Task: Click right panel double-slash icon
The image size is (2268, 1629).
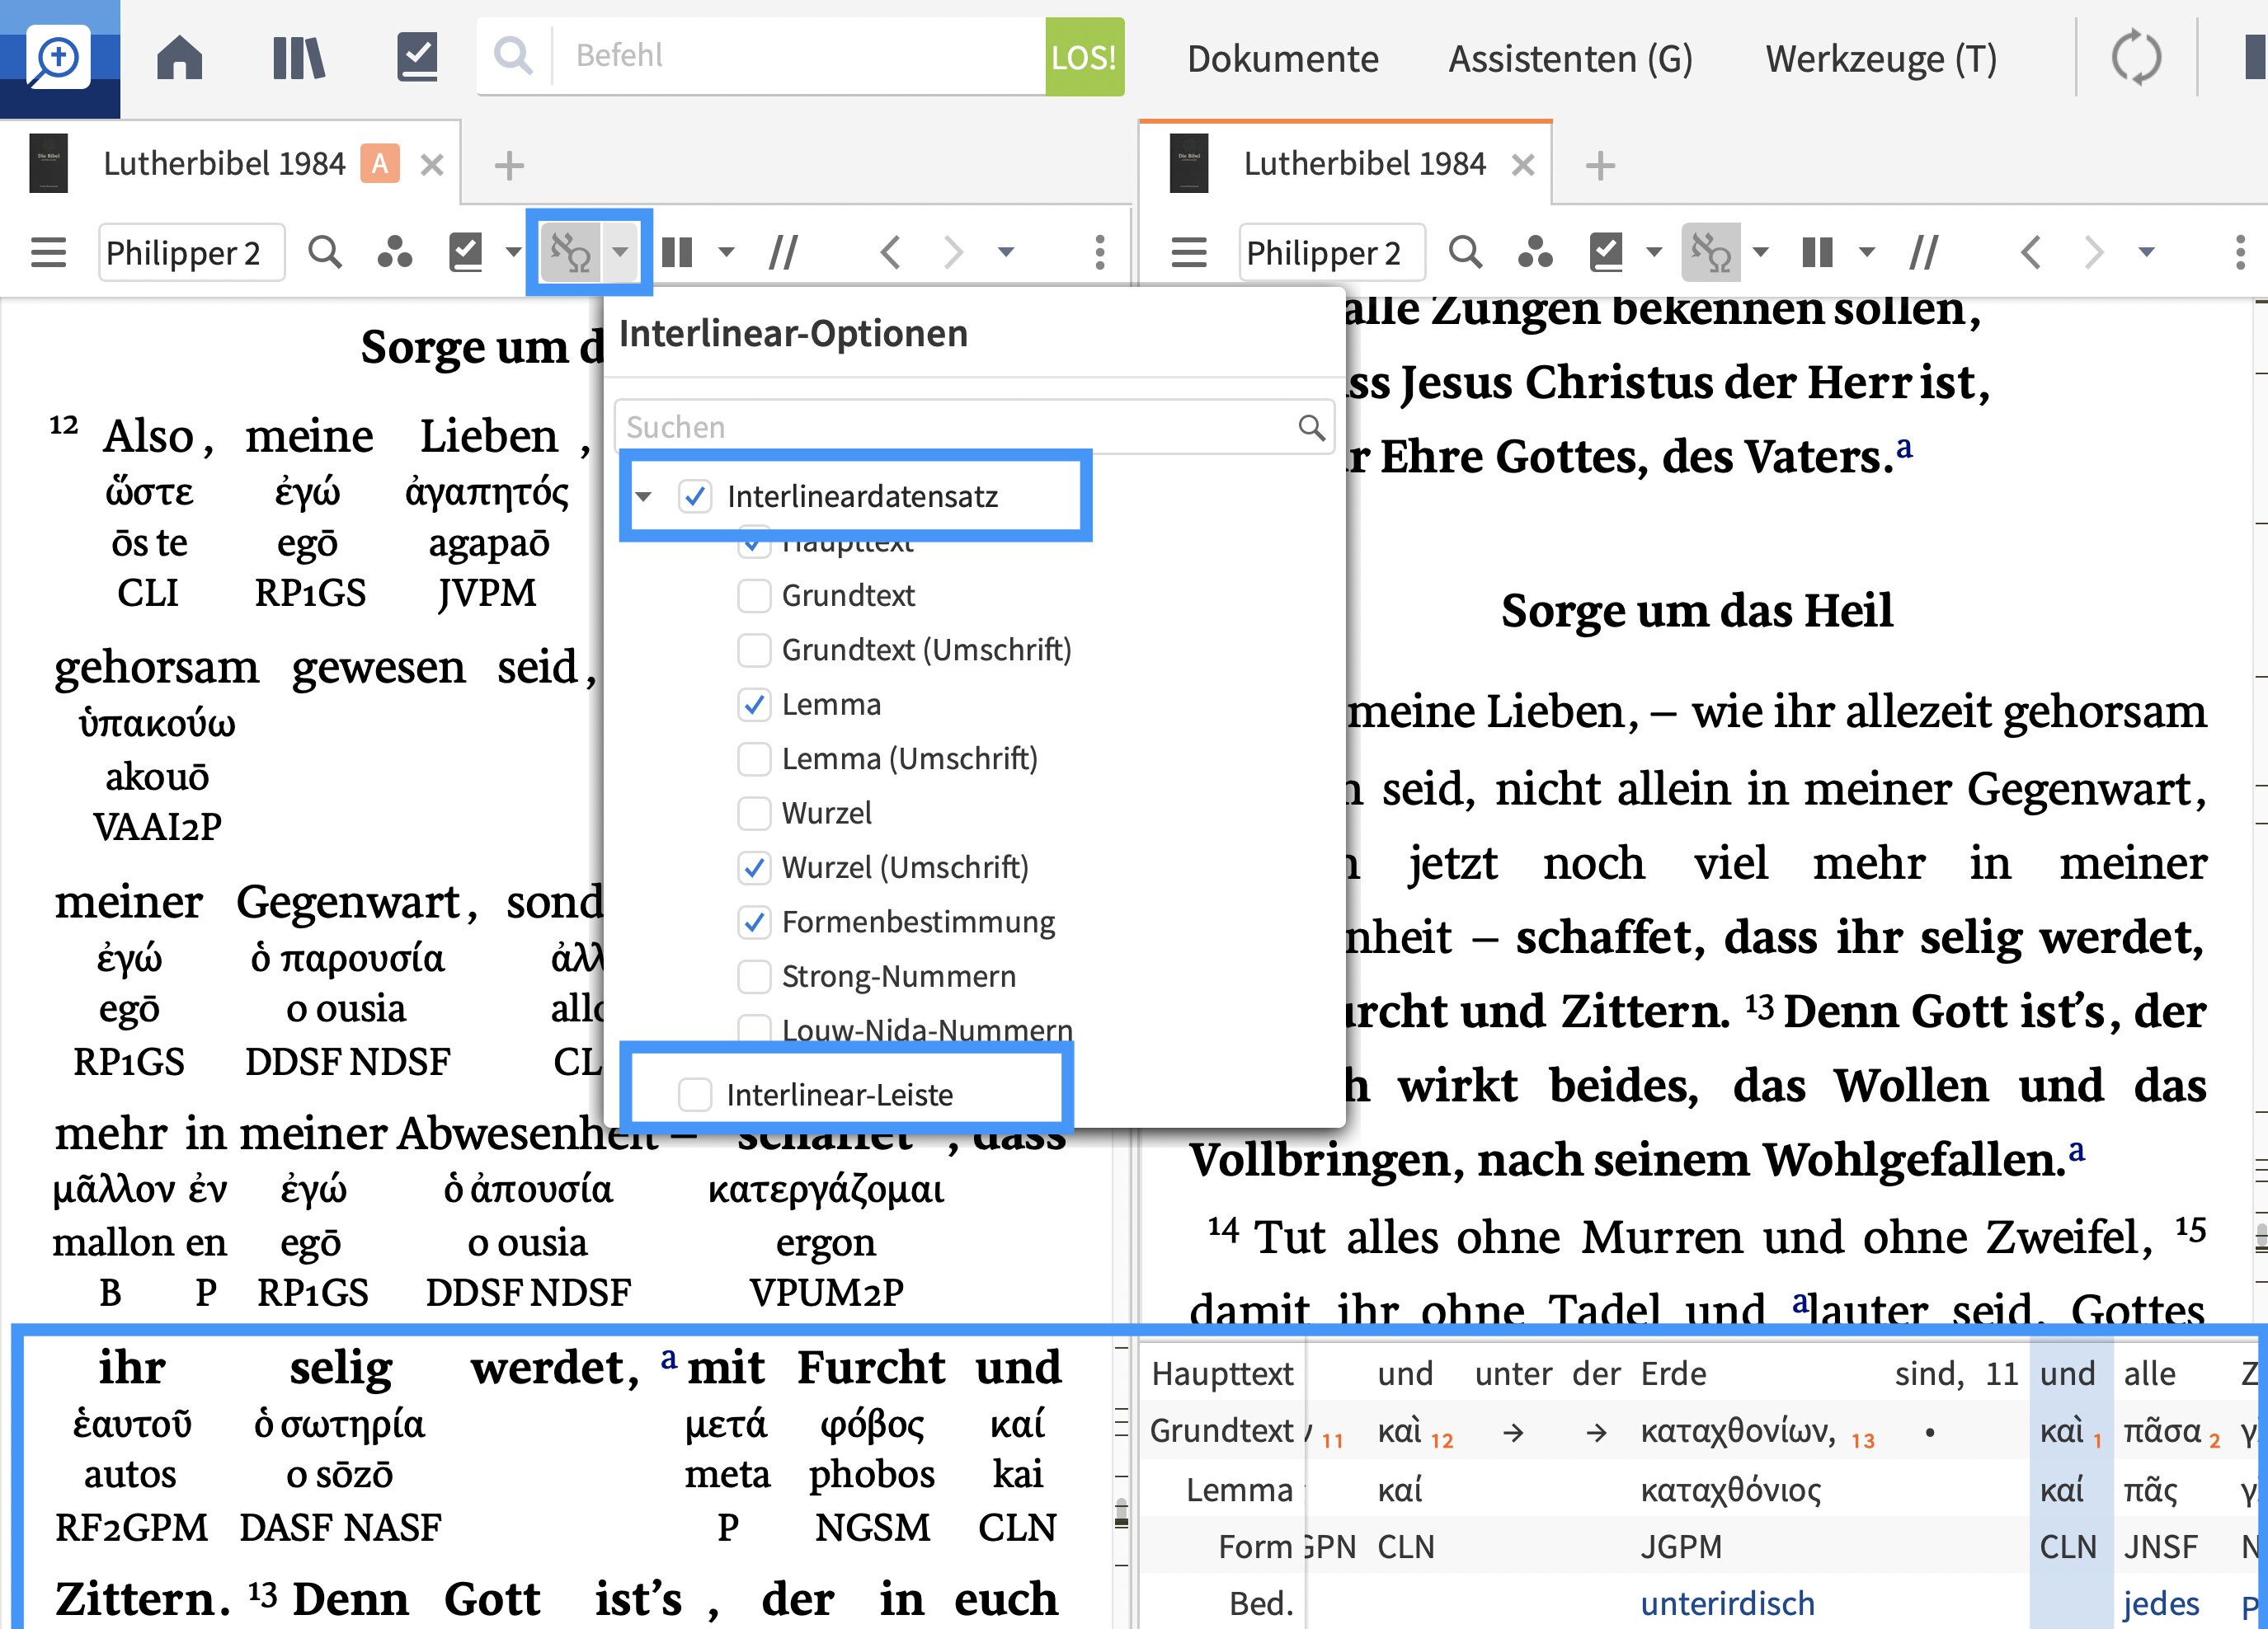Action: (x=1924, y=251)
